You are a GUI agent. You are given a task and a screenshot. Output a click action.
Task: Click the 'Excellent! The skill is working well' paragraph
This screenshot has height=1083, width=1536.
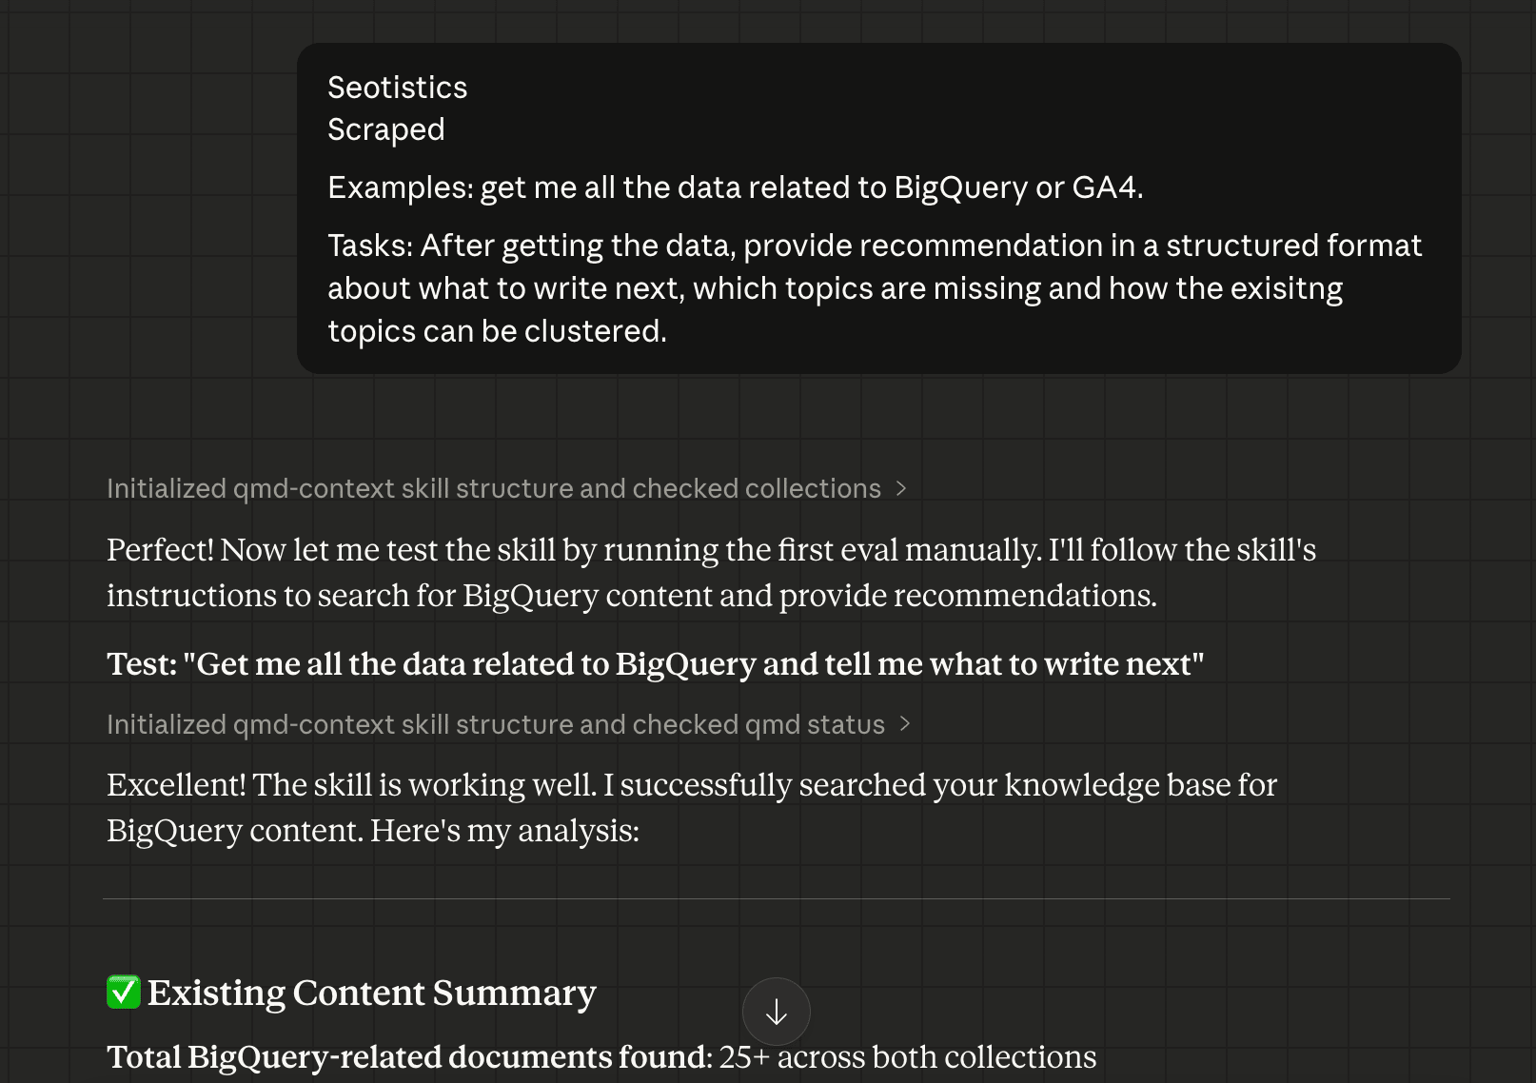click(691, 807)
